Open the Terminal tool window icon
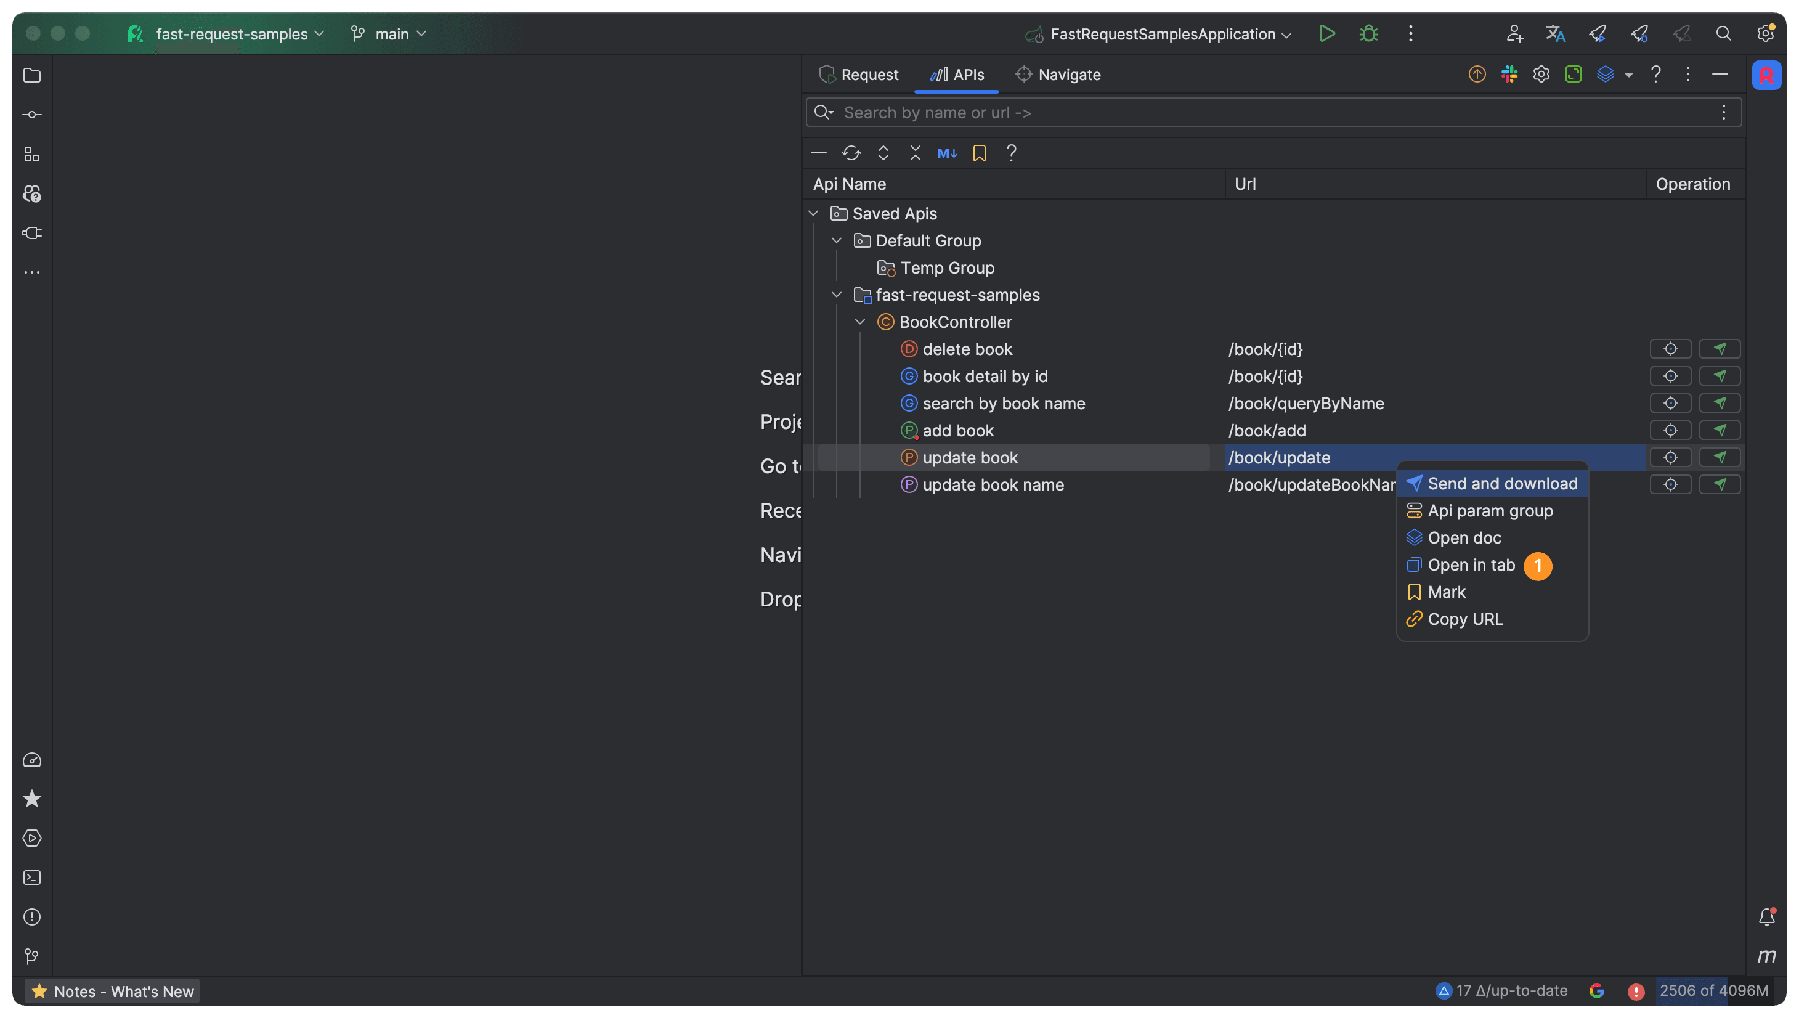 (32, 878)
